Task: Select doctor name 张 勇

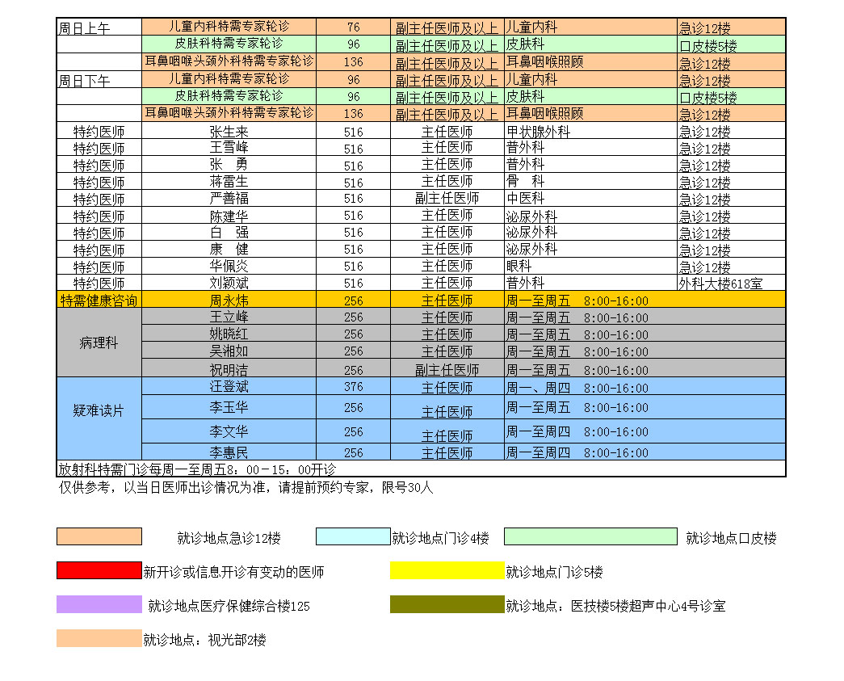Action: [x=229, y=164]
